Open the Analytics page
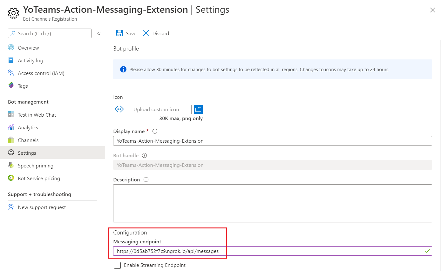 (x=28, y=127)
